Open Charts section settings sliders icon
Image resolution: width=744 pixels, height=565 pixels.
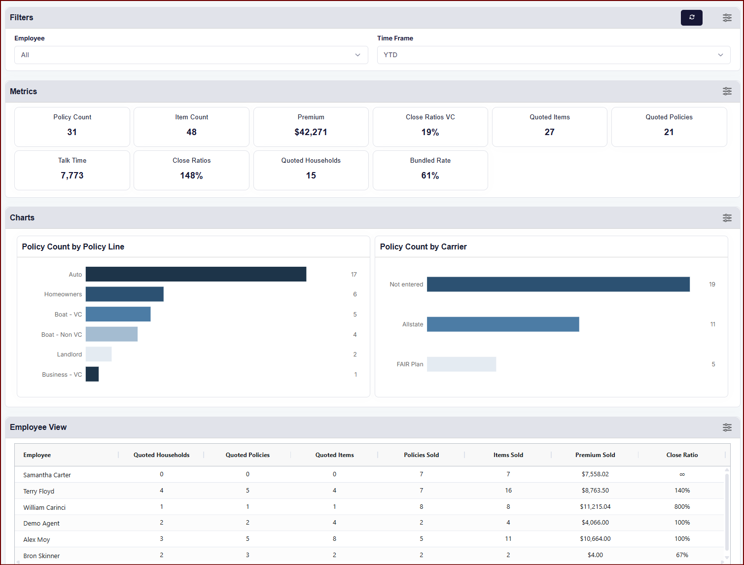727,218
